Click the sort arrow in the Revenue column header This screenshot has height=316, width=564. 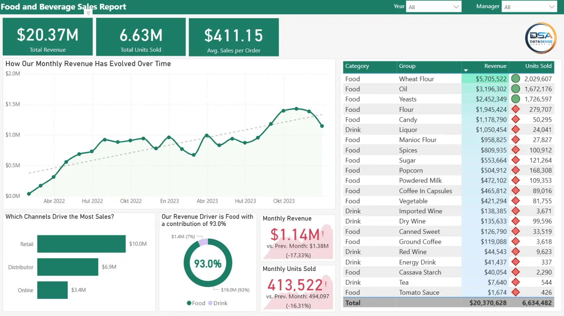pos(466,70)
